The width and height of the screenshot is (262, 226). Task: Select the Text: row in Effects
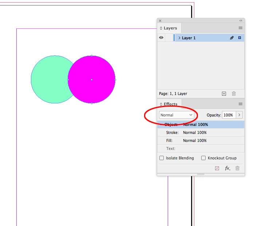pyautogui.click(x=201, y=148)
